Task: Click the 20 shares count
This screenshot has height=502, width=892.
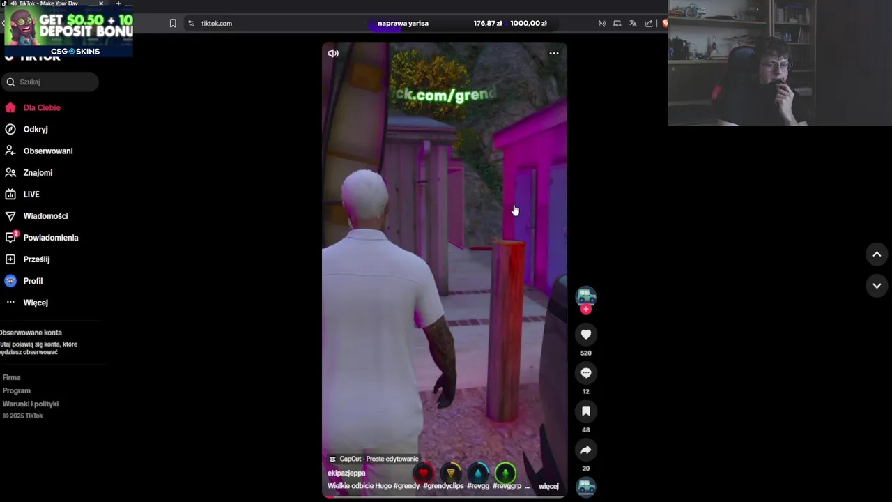Action: (x=586, y=468)
